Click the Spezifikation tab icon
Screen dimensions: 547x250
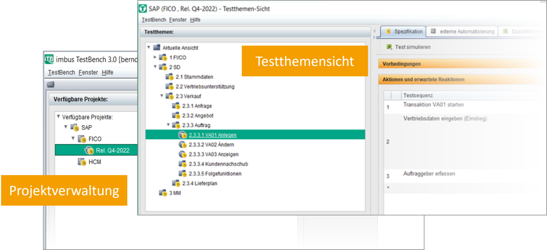[x=388, y=31]
